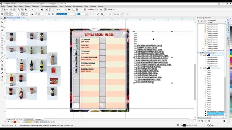Open the Купить menu
This screenshot has height=130, width=232.
pyautogui.click(x=100, y=6)
